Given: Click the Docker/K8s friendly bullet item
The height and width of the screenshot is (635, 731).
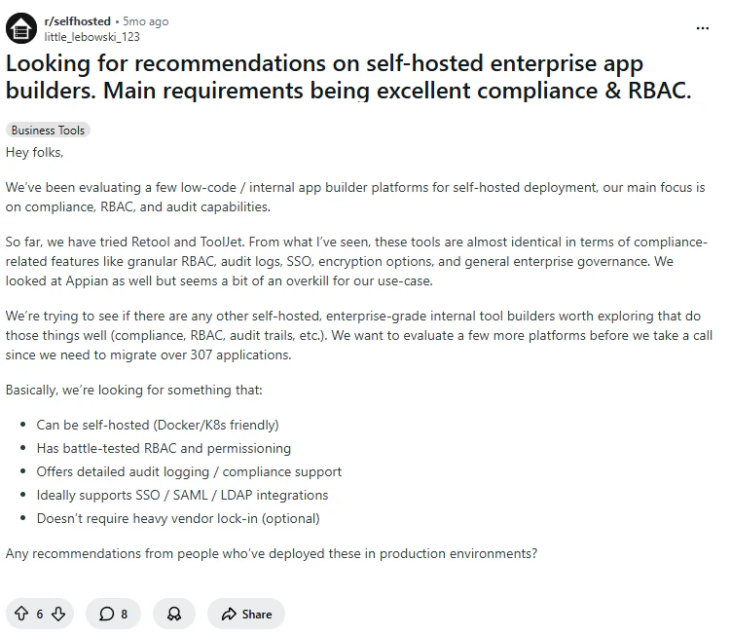Looking at the screenshot, I should pos(158,425).
